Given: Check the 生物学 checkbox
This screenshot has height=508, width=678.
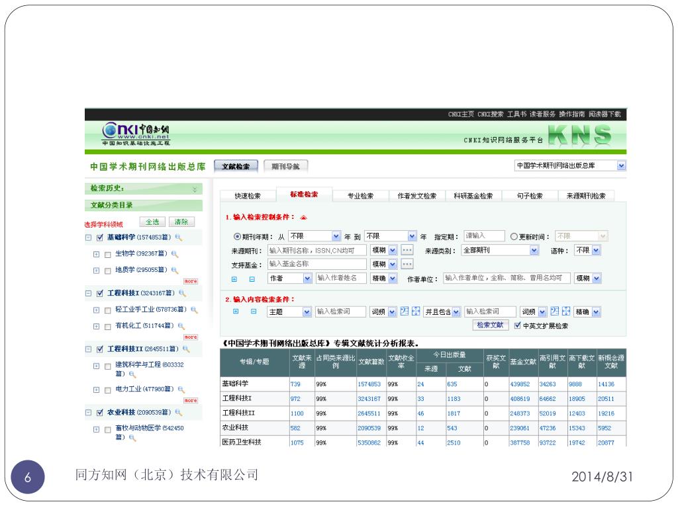Looking at the screenshot, I should click(x=108, y=255).
